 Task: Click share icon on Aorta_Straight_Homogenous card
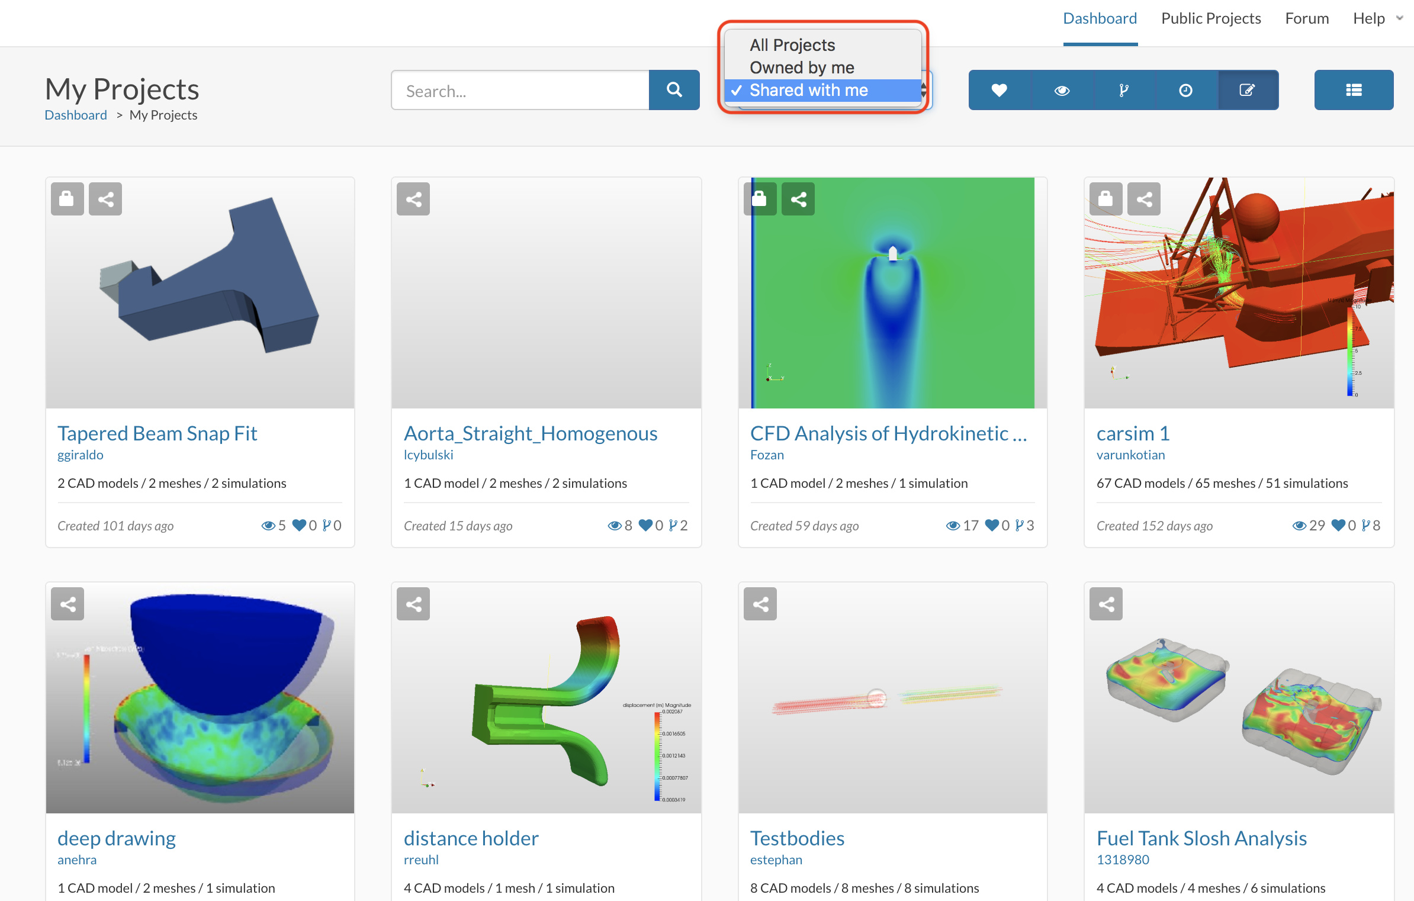[413, 199]
